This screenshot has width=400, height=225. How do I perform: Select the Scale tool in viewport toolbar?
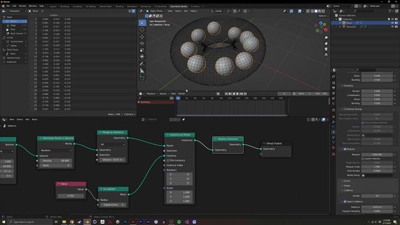142,50
